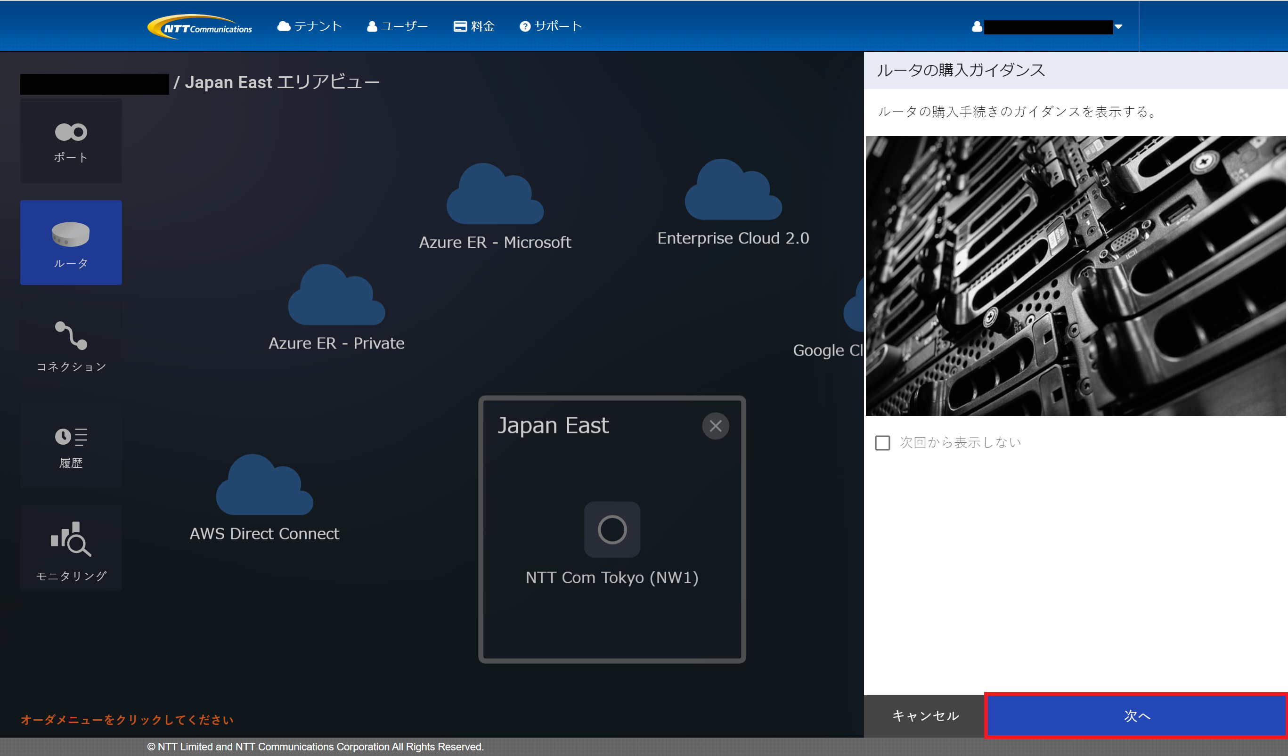Open the テナント menu
Screen dimensions: 1288x756
pyautogui.click(x=309, y=26)
